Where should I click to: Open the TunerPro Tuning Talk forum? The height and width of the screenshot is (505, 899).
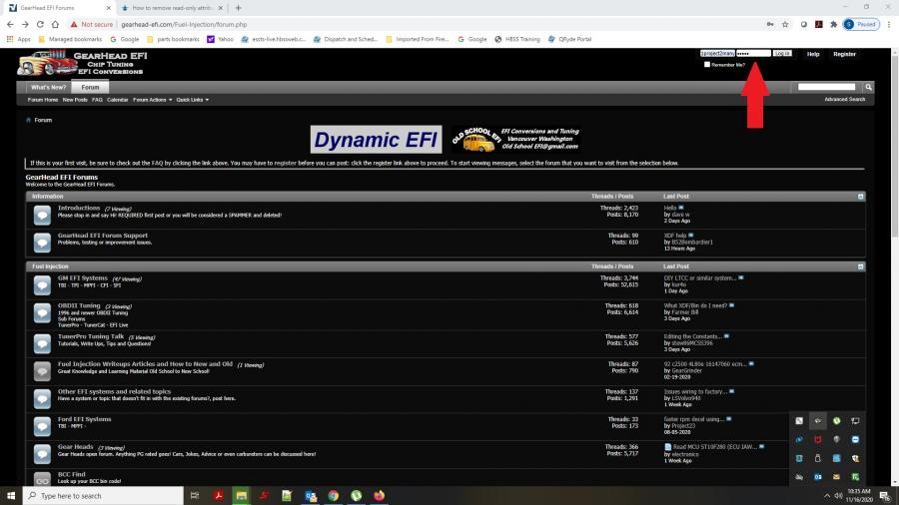pos(90,336)
